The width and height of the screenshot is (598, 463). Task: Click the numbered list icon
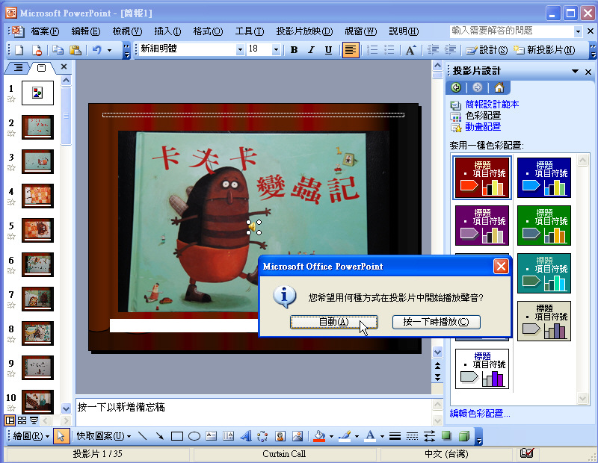(372, 50)
